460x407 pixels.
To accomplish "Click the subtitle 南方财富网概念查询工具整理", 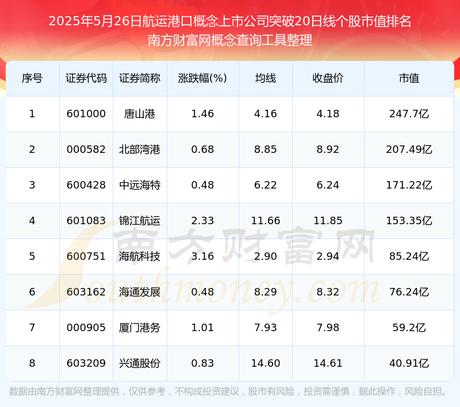I will coord(229,40).
